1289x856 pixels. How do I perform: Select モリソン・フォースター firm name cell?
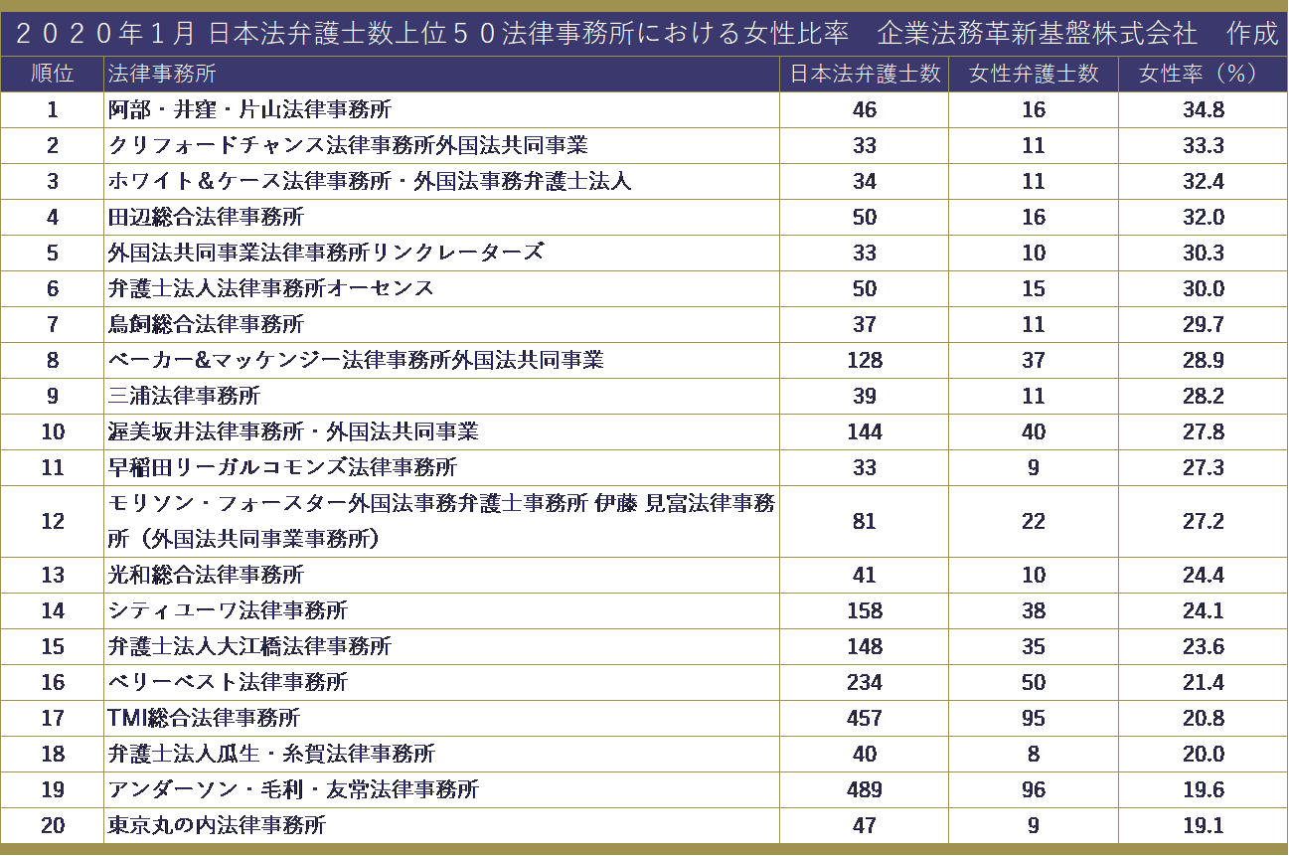click(x=441, y=522)
